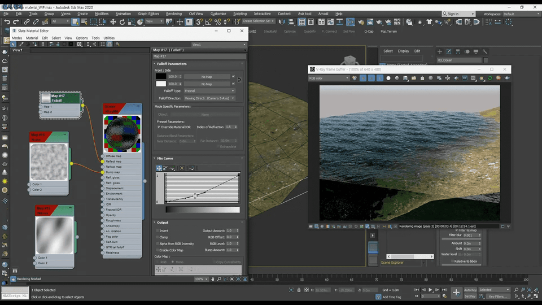Pick the eyedropper tool in Slate editor
Image resolution: width=542 pixels, height=305 pixels.
21,44
